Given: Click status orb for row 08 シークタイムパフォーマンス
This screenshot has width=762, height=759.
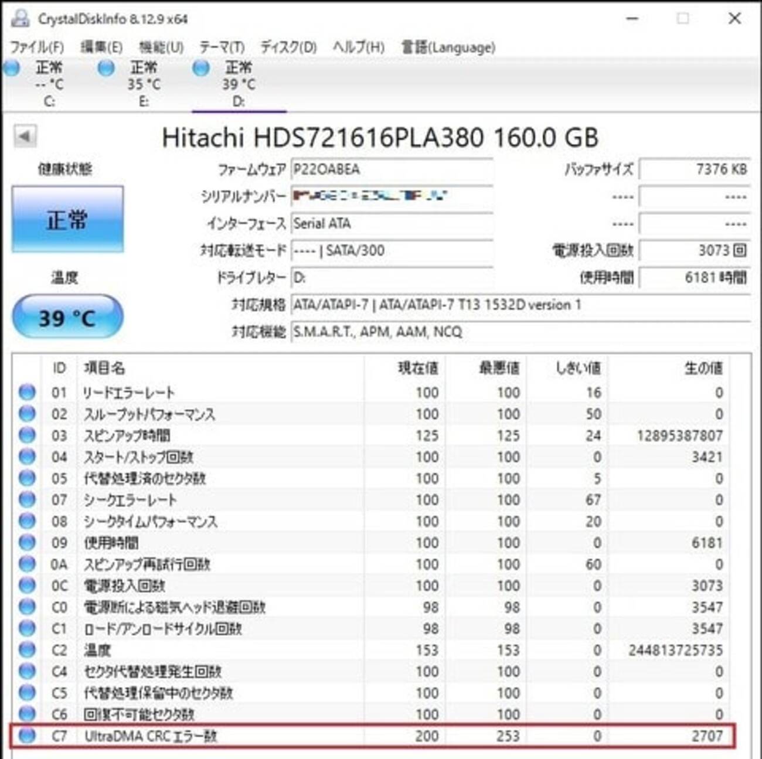Looking at the screenshot, I should [27, 521].
